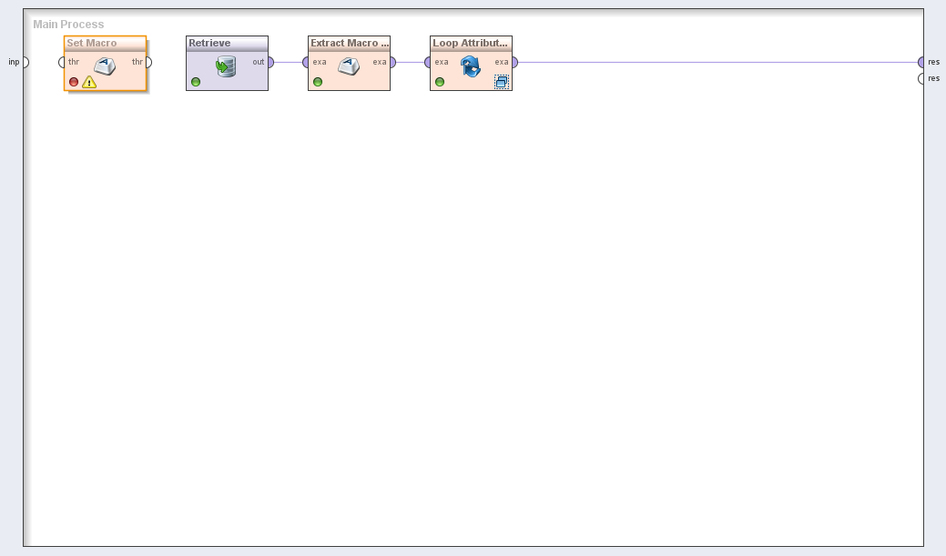The width and height of the screenshot is (946, 556).
Task: Click the red status indicator on Set Macro
Action: pos(74,82)
